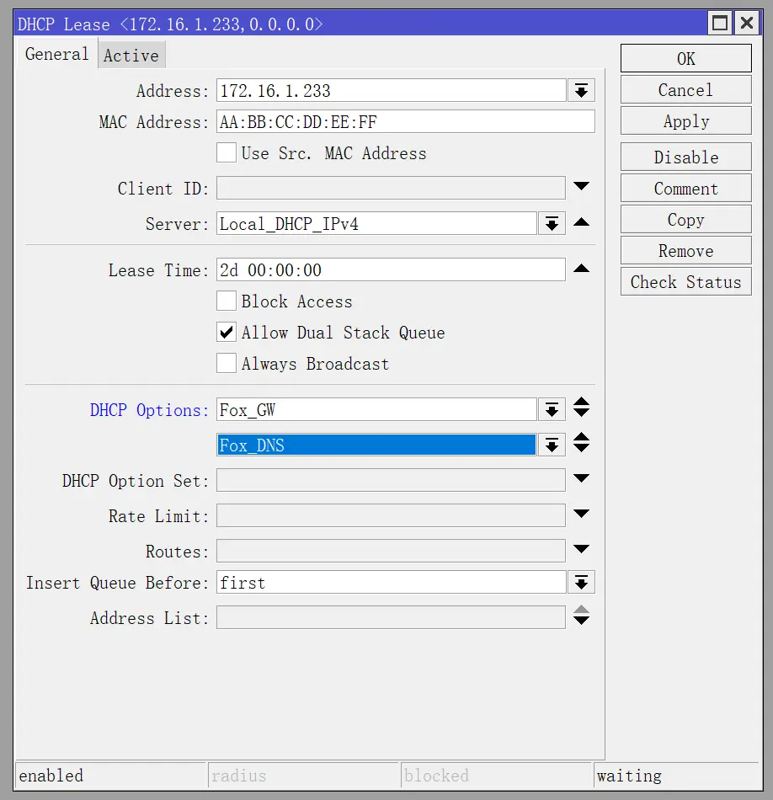
Task: Click the 'radius' status bar entry
Action: point(303,776)
